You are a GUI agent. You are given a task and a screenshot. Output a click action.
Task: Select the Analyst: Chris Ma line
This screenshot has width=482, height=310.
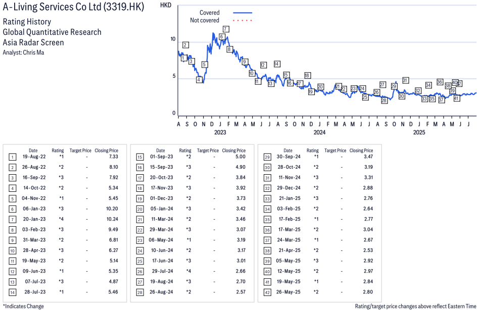coord(23,53)
